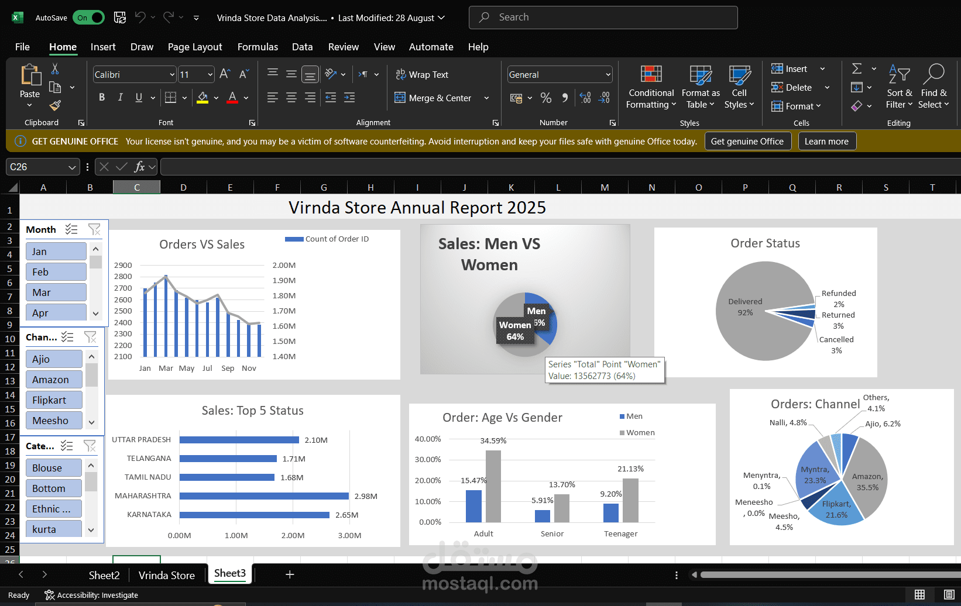Toggle AutoSave on or off
The height and width of the screenshot is (606, 961).
point(88,18)
